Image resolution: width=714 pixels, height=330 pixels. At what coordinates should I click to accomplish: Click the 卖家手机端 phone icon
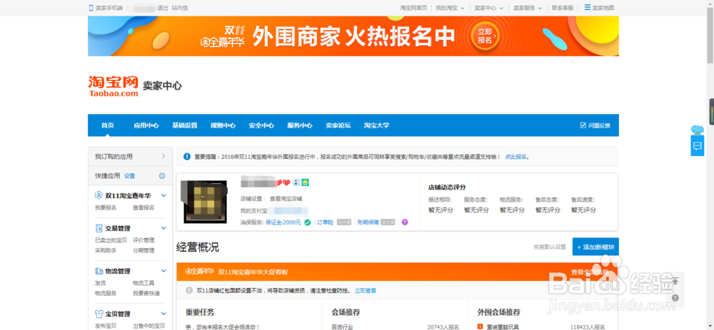point(91,8)
